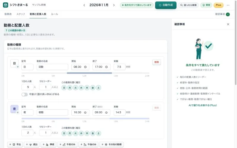Toggle 火 (Tuesday) for 夜勤 shift

point(76,133)
